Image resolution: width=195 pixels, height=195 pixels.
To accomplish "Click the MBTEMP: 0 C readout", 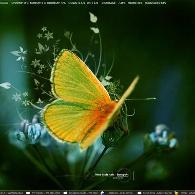I will pos(38,3).
